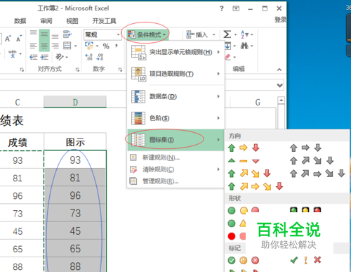Toggle middle vertical alignment

(x=44, y=34)
